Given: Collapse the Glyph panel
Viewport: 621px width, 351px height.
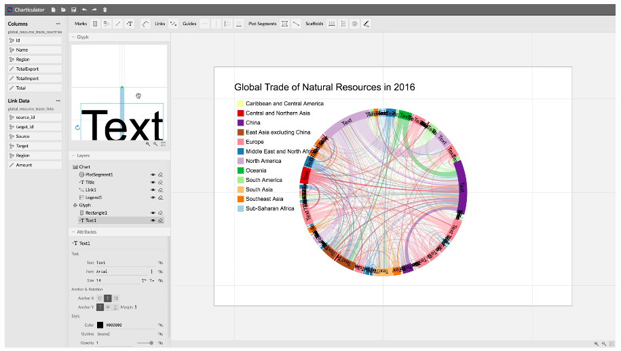Looking at the screenshot, I should [x=73, y=37].
